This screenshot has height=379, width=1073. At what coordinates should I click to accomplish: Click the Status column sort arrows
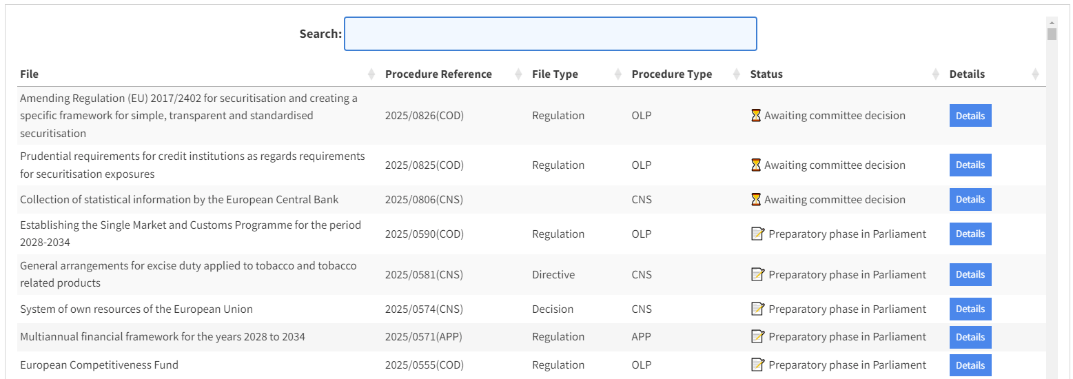point(935,74)
